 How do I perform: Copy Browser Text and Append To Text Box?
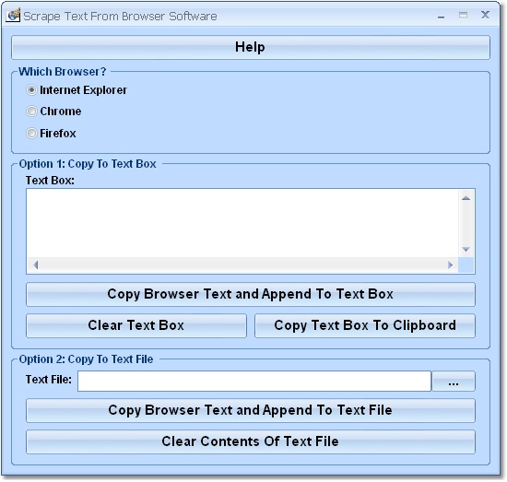[x=251, y=294]
